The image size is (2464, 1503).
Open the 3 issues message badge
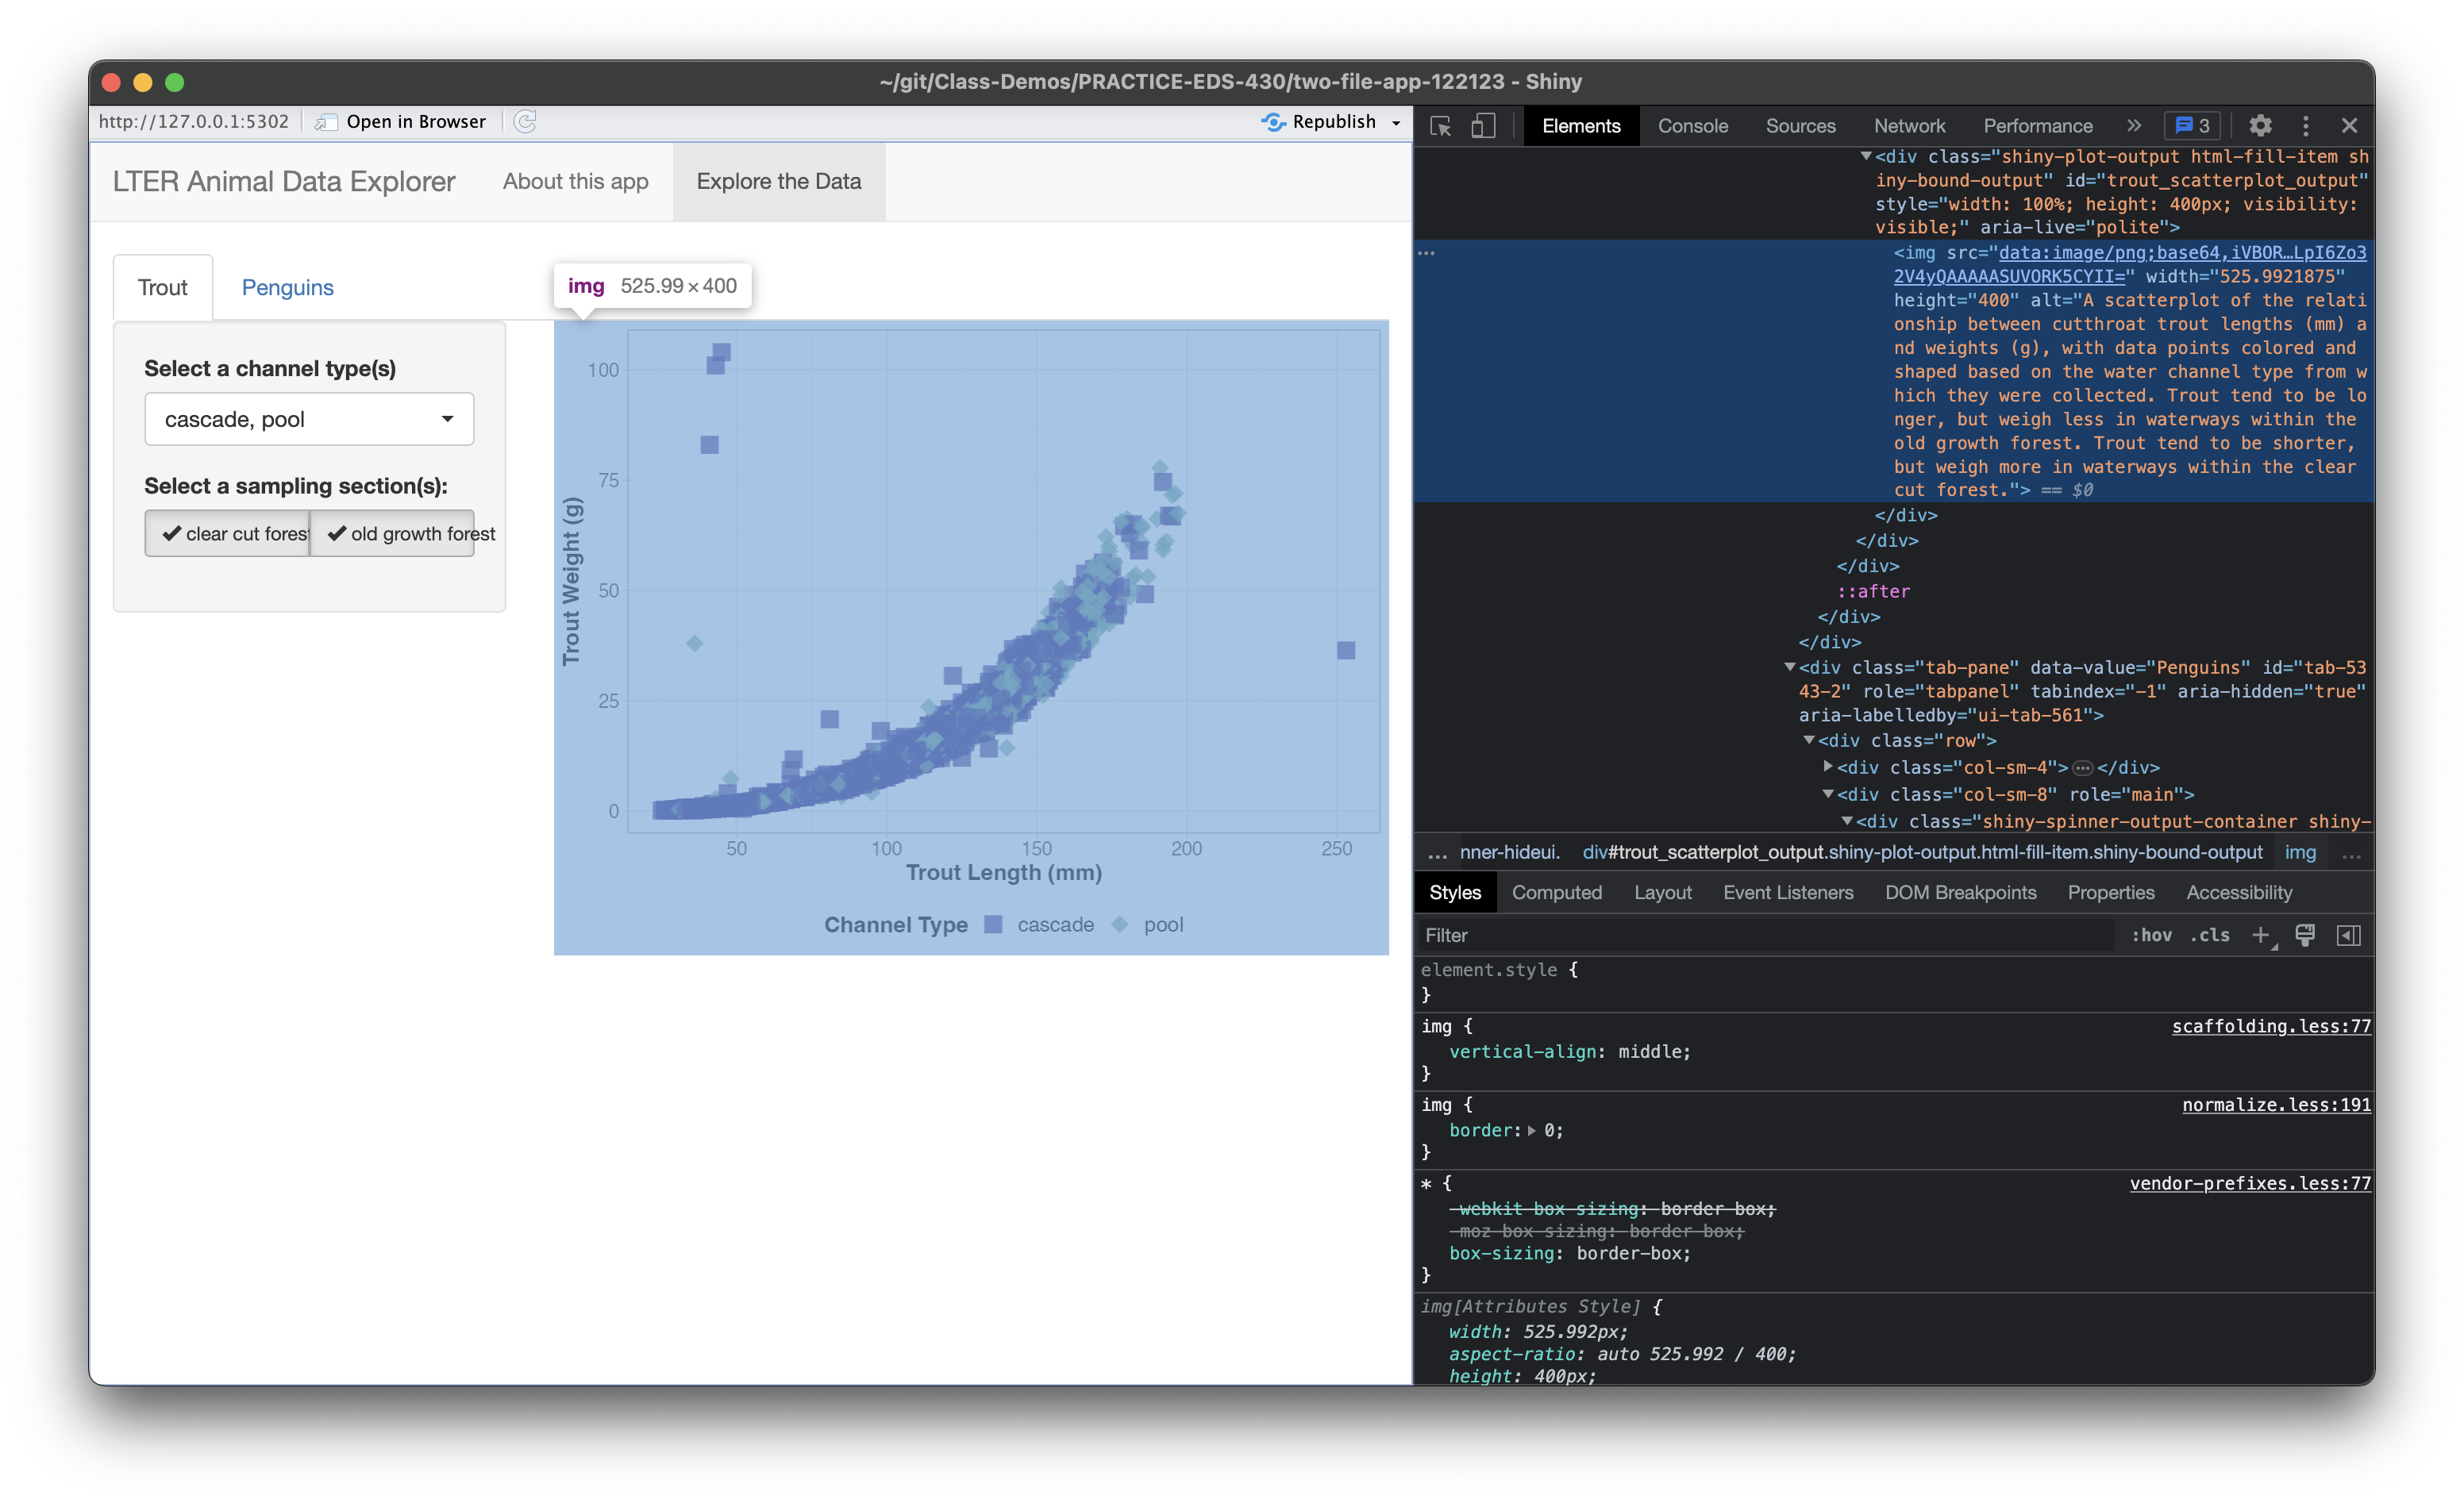[x=2192, y=126]
